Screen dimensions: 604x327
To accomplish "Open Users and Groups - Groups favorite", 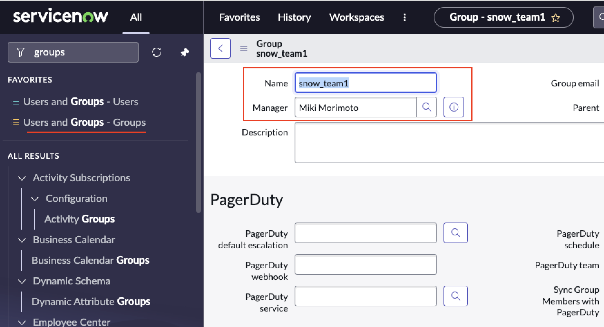I will click(x=84, y=122).
